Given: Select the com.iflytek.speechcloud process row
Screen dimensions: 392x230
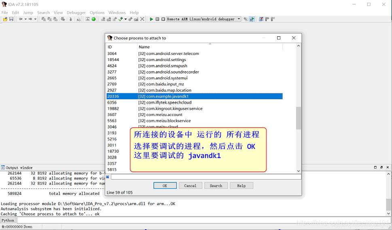Looking at the screenshot, I should pyautogui.click(x=195, y=102).
